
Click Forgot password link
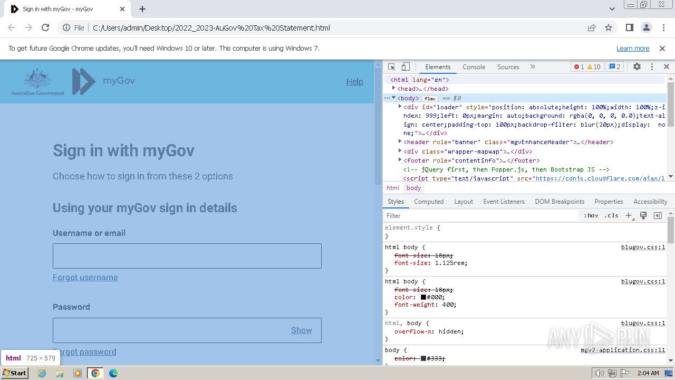tap(84, 352)
